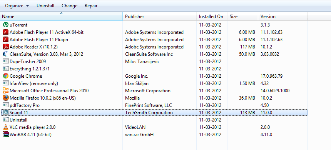Click the CleanSuite program icon
Image resolution: width=331 pixels, height=150 pixels.
click(6, 54)
